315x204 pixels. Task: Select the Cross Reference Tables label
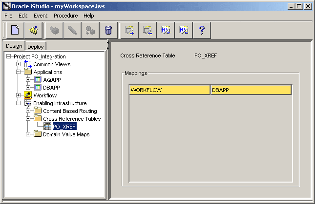72,119
